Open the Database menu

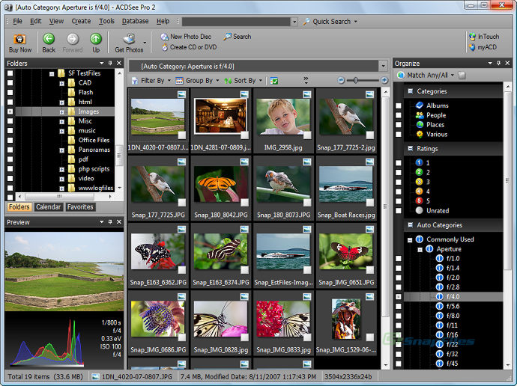pos(135,22)
